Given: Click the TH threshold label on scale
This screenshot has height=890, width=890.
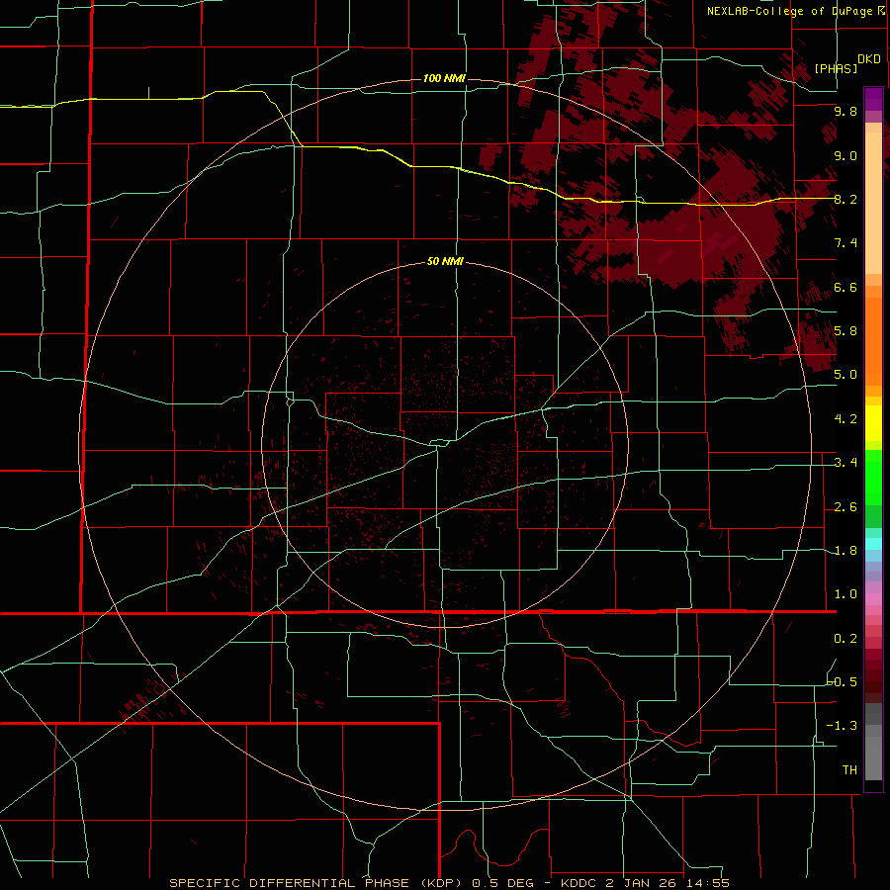Looking at the screenshot, I should (849, 770).
